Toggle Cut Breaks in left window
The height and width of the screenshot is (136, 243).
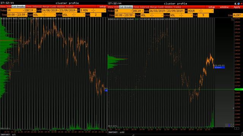19,6
